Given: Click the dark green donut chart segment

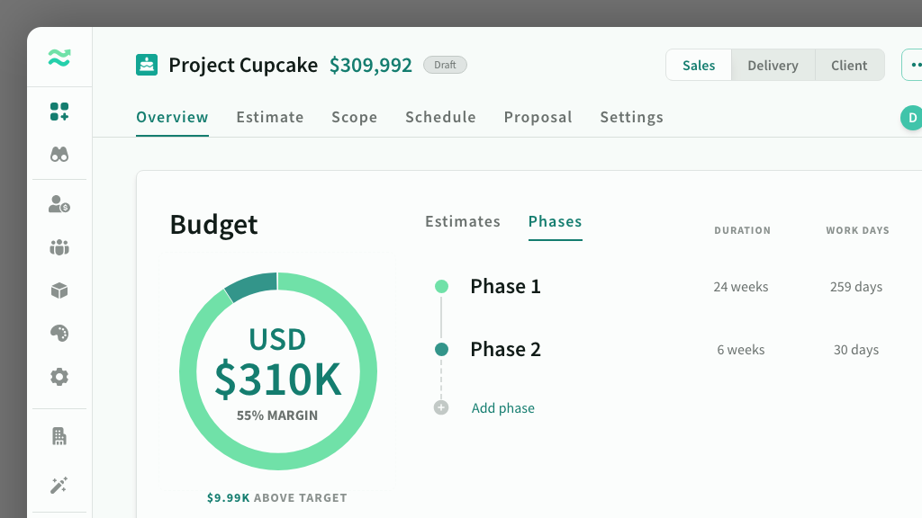Looking at the screenshot, I should 252,287.
